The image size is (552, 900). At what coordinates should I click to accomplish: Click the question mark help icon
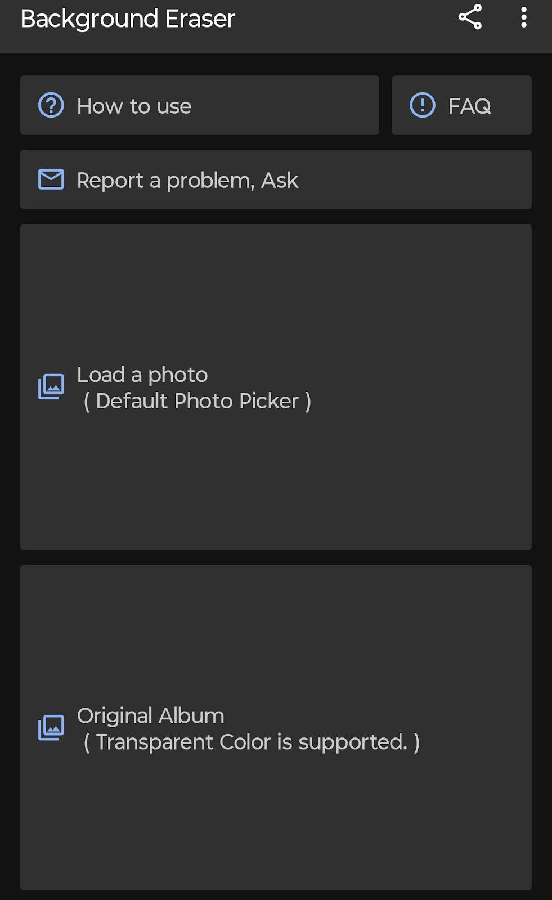[x=51, y=105]
